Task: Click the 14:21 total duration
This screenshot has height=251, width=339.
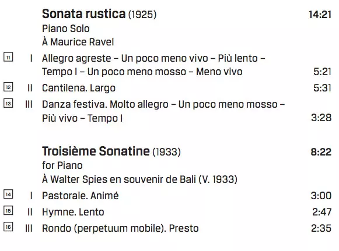Action: 320,15
